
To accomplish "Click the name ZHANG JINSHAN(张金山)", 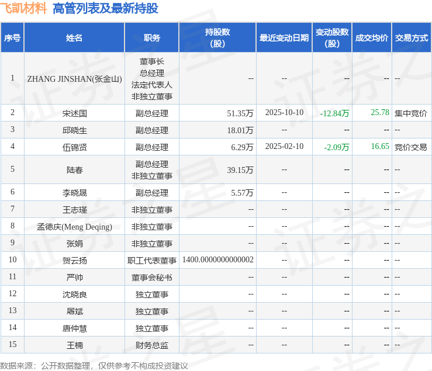I will [x=74, y=79].
